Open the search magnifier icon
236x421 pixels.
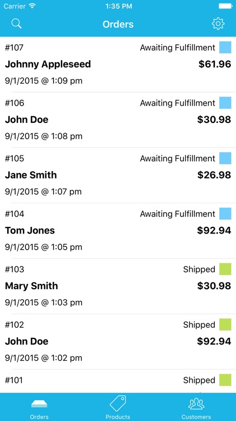tap(16, 24)
